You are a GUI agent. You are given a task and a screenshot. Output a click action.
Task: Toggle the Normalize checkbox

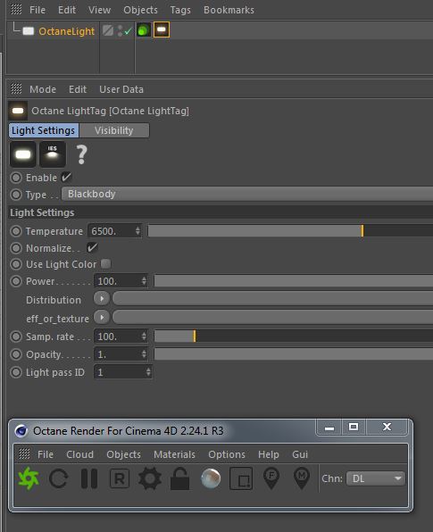92,247
